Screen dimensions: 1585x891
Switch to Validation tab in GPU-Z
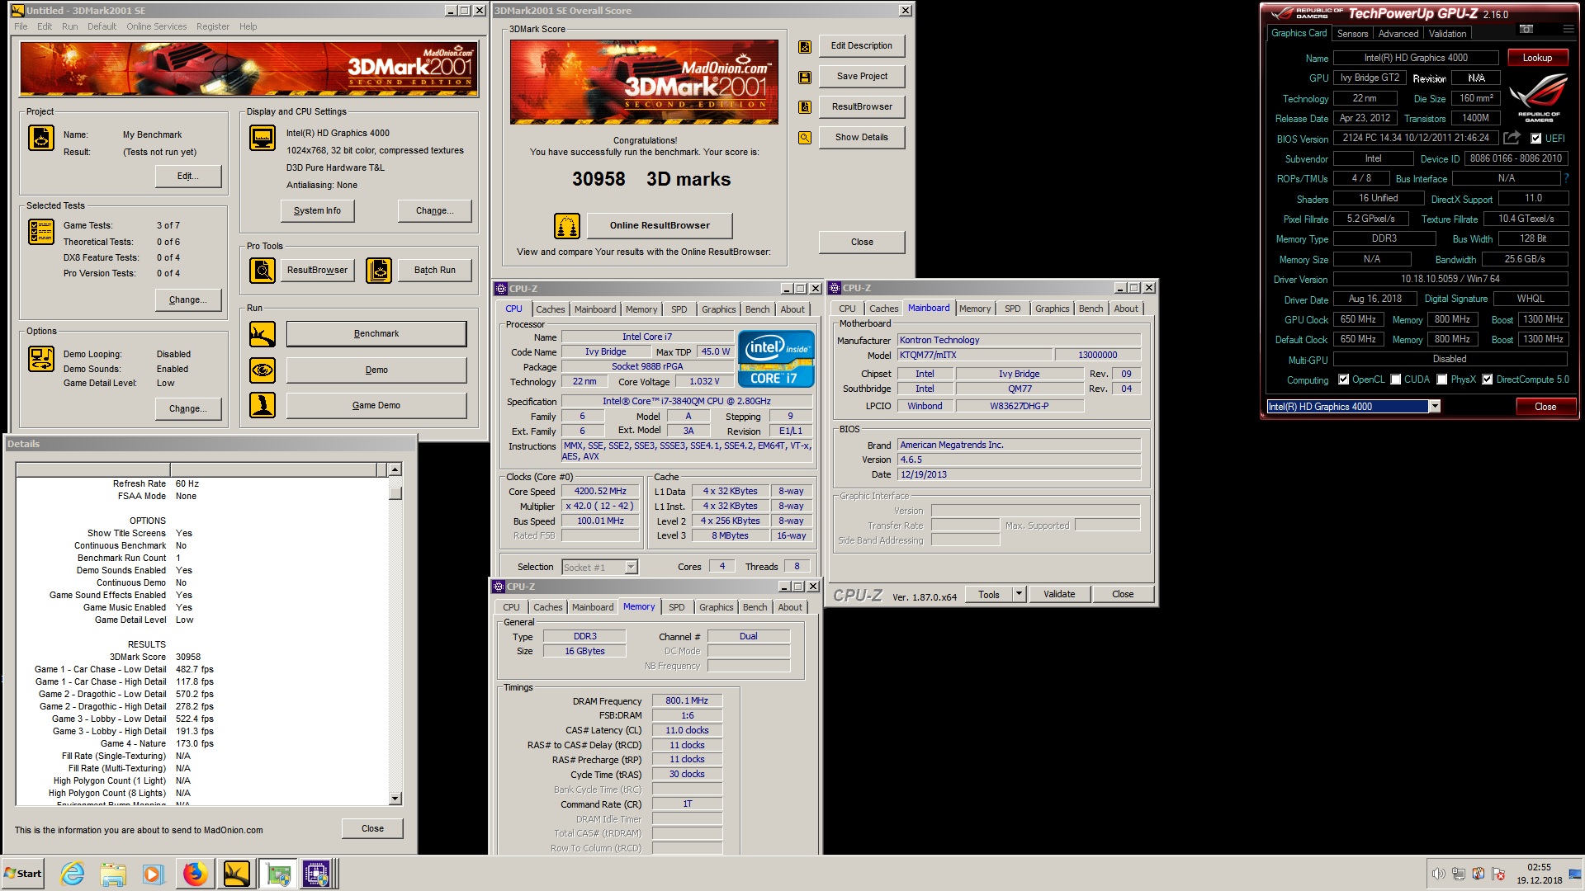coord(1447,34)
